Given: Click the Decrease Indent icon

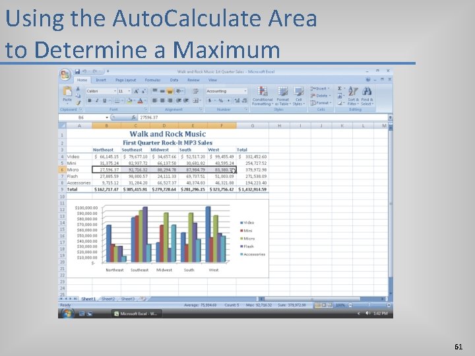Looking at the screenshot, I should pyautogui.click(x=179, y=100).
